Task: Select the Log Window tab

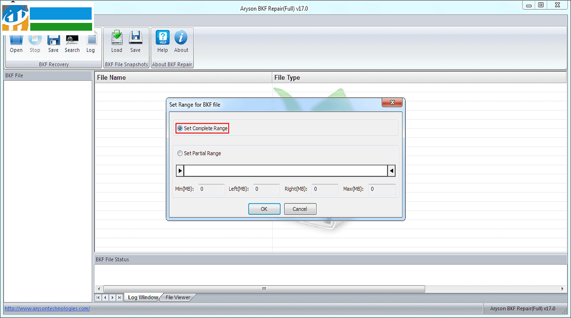Action: click(x=143, y=297)
